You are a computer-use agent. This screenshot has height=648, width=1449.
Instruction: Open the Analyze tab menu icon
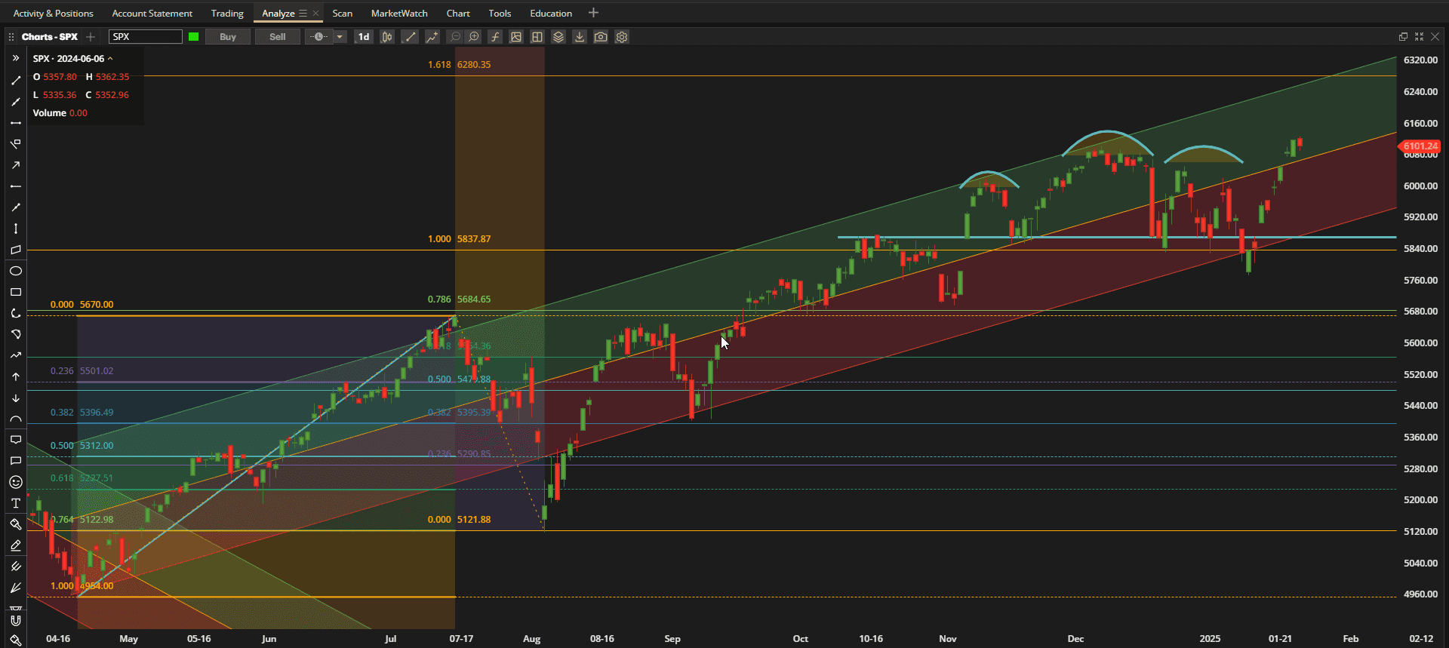(x=303, y=13)
